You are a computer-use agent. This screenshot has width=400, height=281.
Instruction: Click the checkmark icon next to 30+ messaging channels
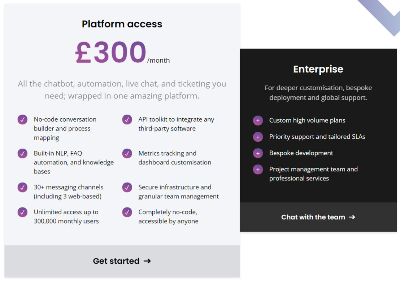[22, 187]
